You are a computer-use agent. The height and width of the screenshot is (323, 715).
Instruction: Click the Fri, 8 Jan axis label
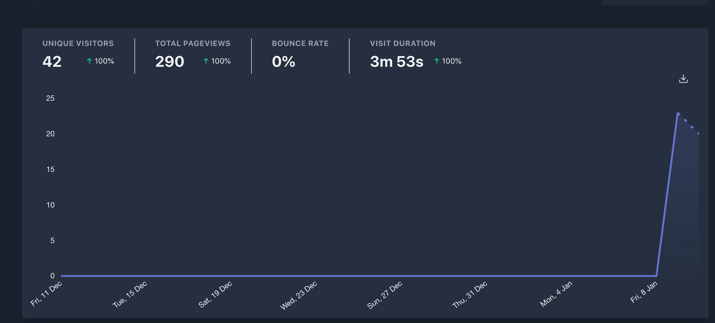[x=644, y=292]
